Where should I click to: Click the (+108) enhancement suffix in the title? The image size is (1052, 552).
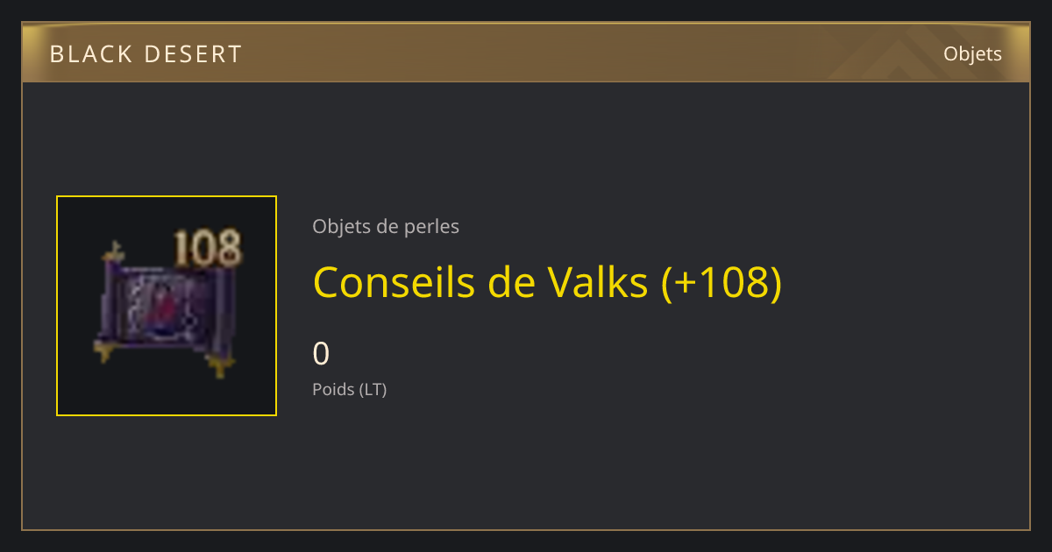721,282
